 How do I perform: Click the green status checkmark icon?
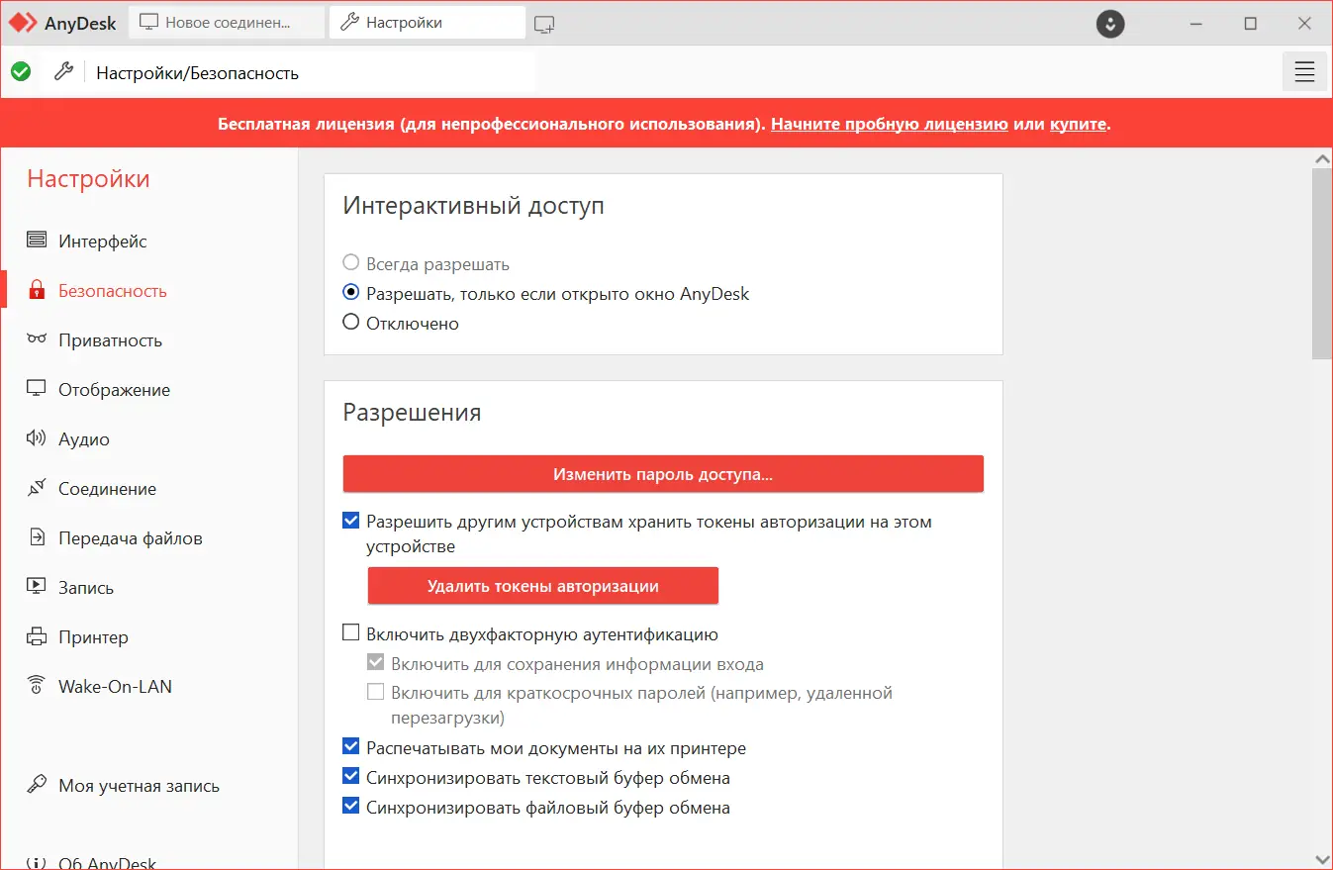pyautogui.click(x=20, y=71)
